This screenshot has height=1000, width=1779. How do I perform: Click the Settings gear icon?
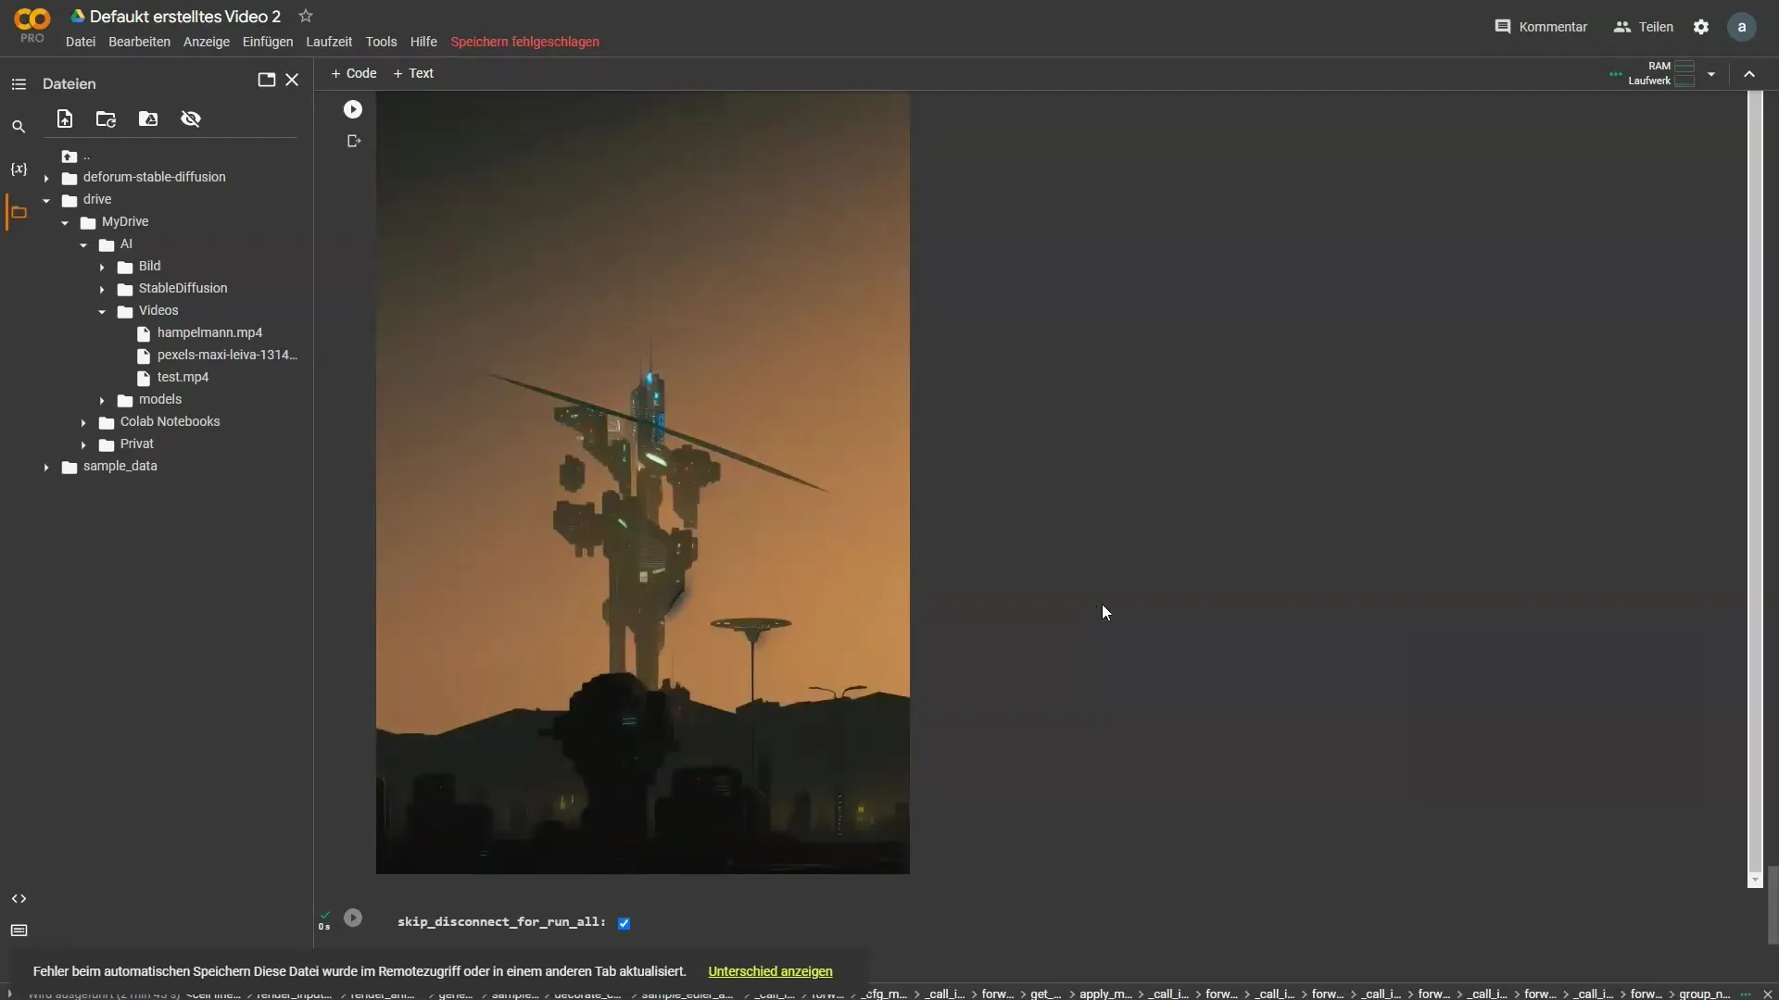[x=1699, y=27]
